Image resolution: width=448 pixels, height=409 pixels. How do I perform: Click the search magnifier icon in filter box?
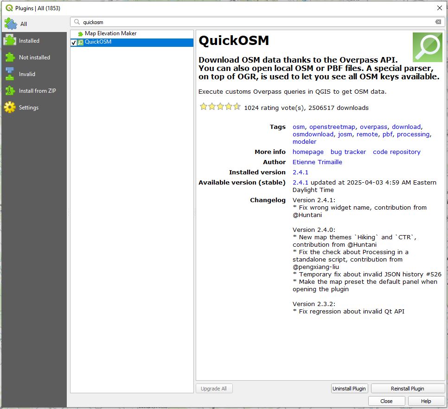(77, 22)
